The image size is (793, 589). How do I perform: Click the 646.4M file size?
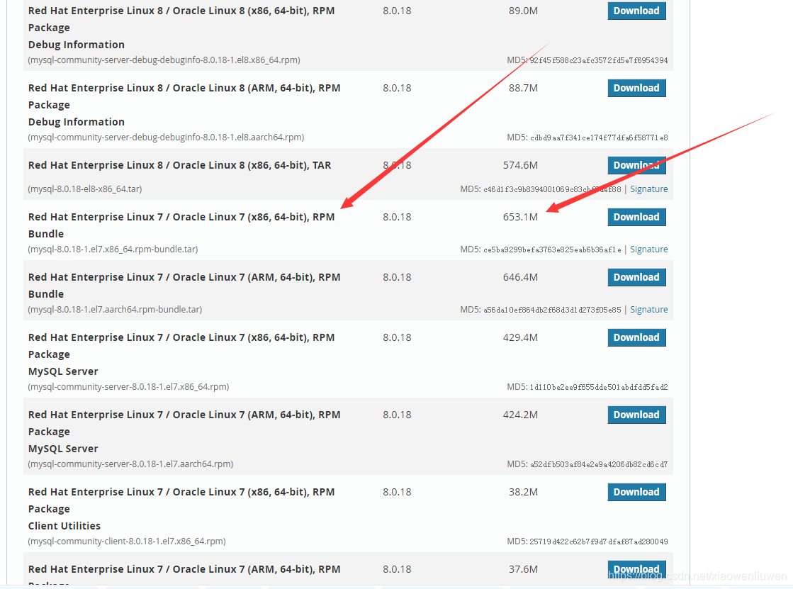[x=520, y=277]
